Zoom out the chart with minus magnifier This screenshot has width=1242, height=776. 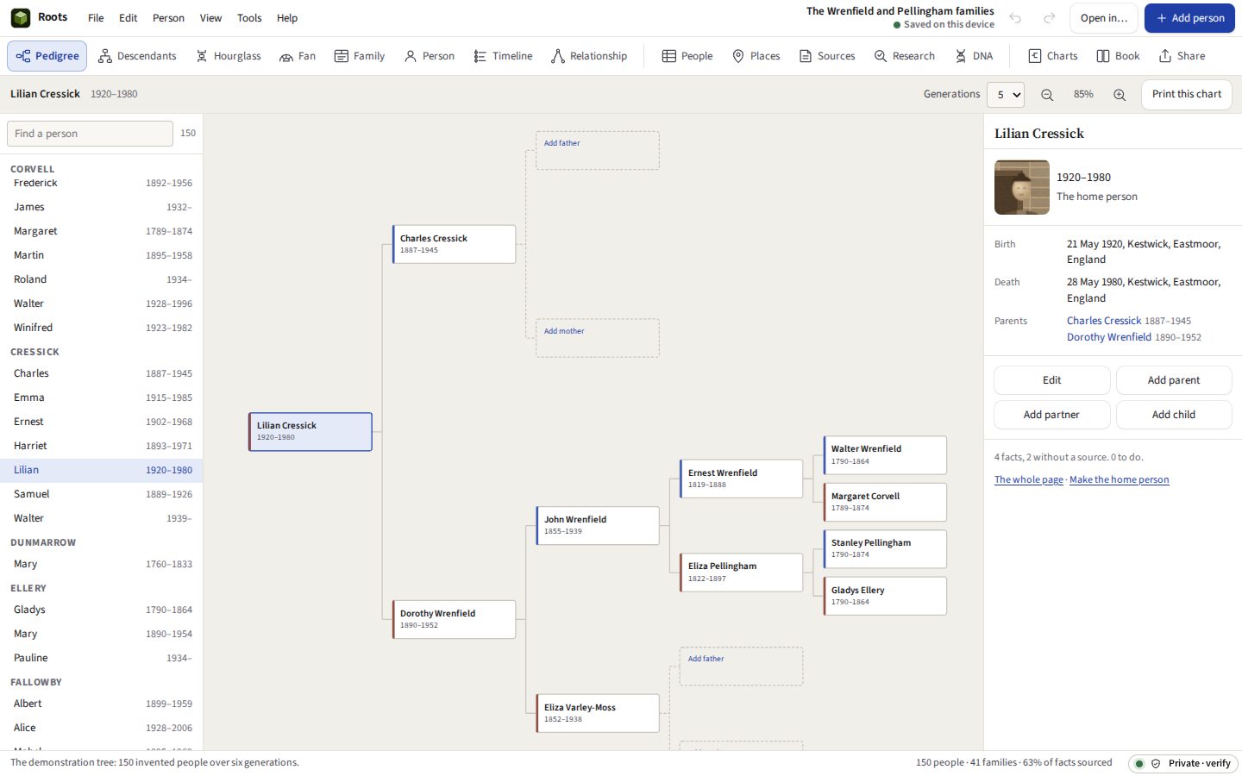1047,95
